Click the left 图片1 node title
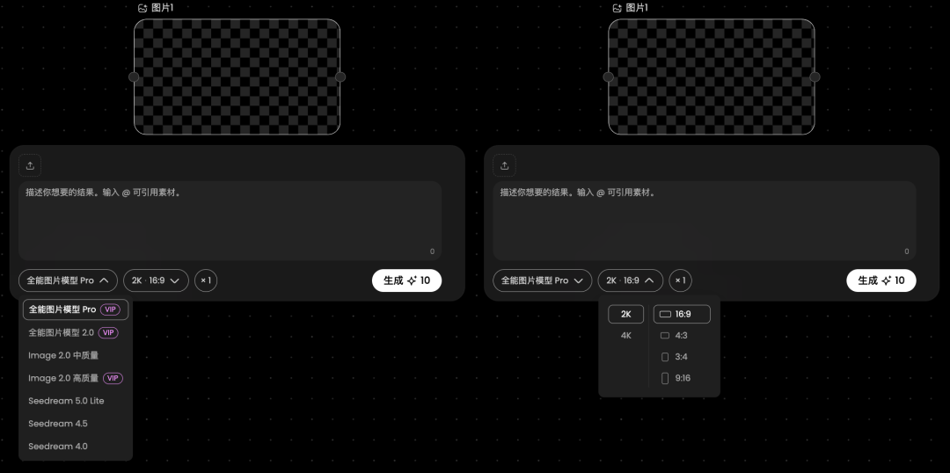Screen dimensions: 950x473 click(x=163, y=8)
